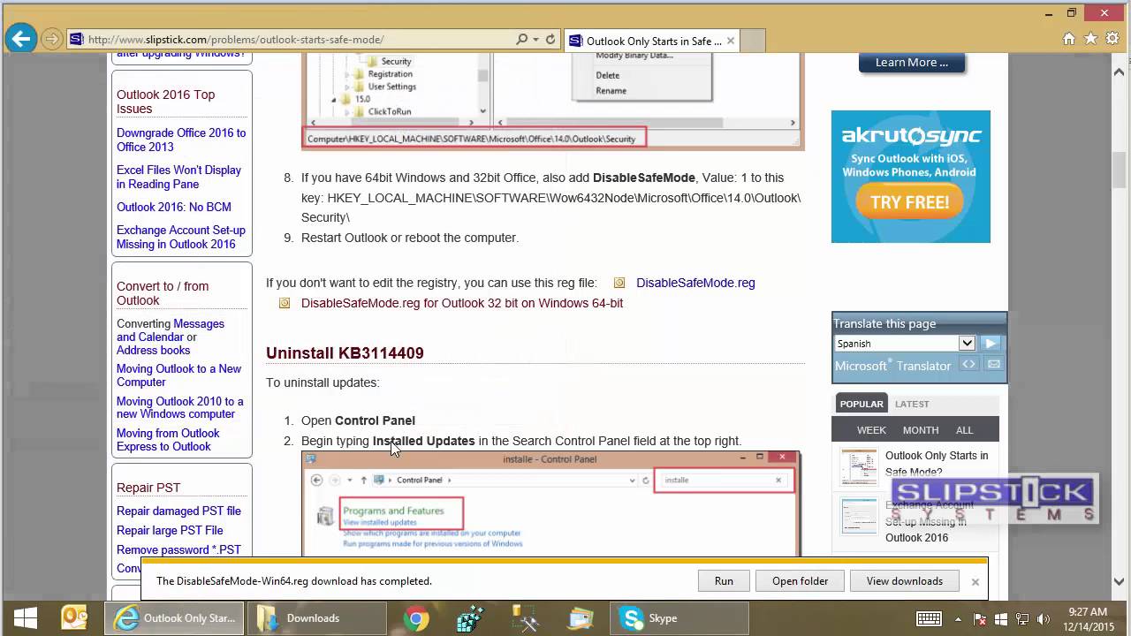Open the Internet Explorer Tools gear
This screenshot has width=1131, height=636.
[1112, 39]
